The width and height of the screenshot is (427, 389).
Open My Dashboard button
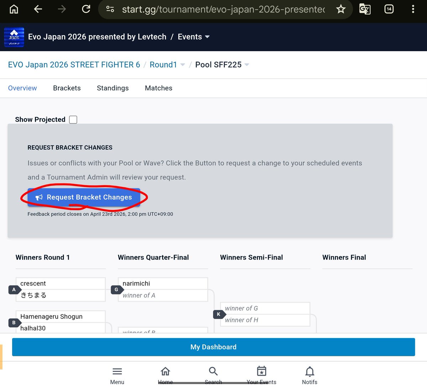(x=213, y=347)
